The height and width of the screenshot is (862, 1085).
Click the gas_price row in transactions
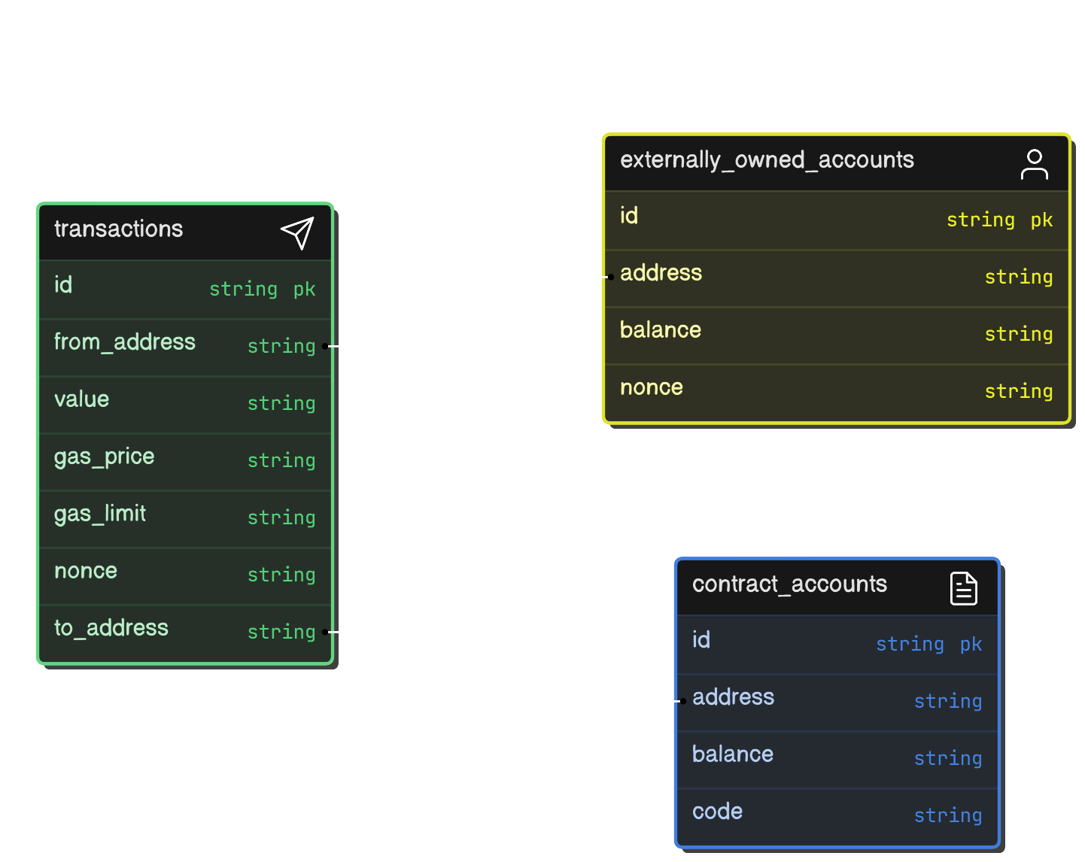184,457
